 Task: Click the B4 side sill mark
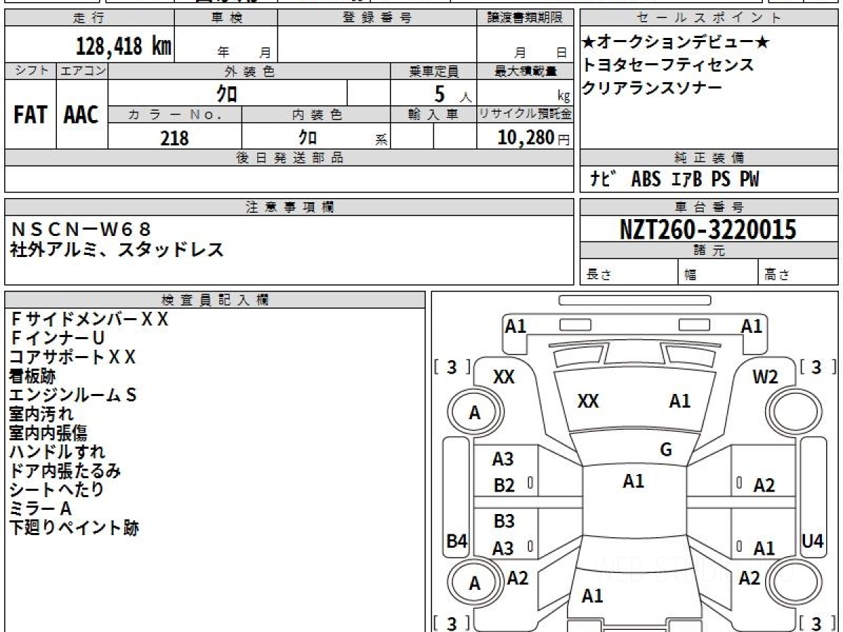click(x=457, y=541)
